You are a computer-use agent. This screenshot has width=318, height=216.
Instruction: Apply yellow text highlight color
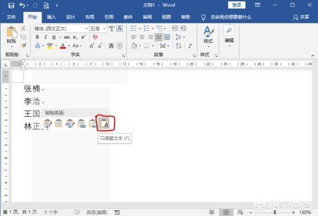(50, 46)
